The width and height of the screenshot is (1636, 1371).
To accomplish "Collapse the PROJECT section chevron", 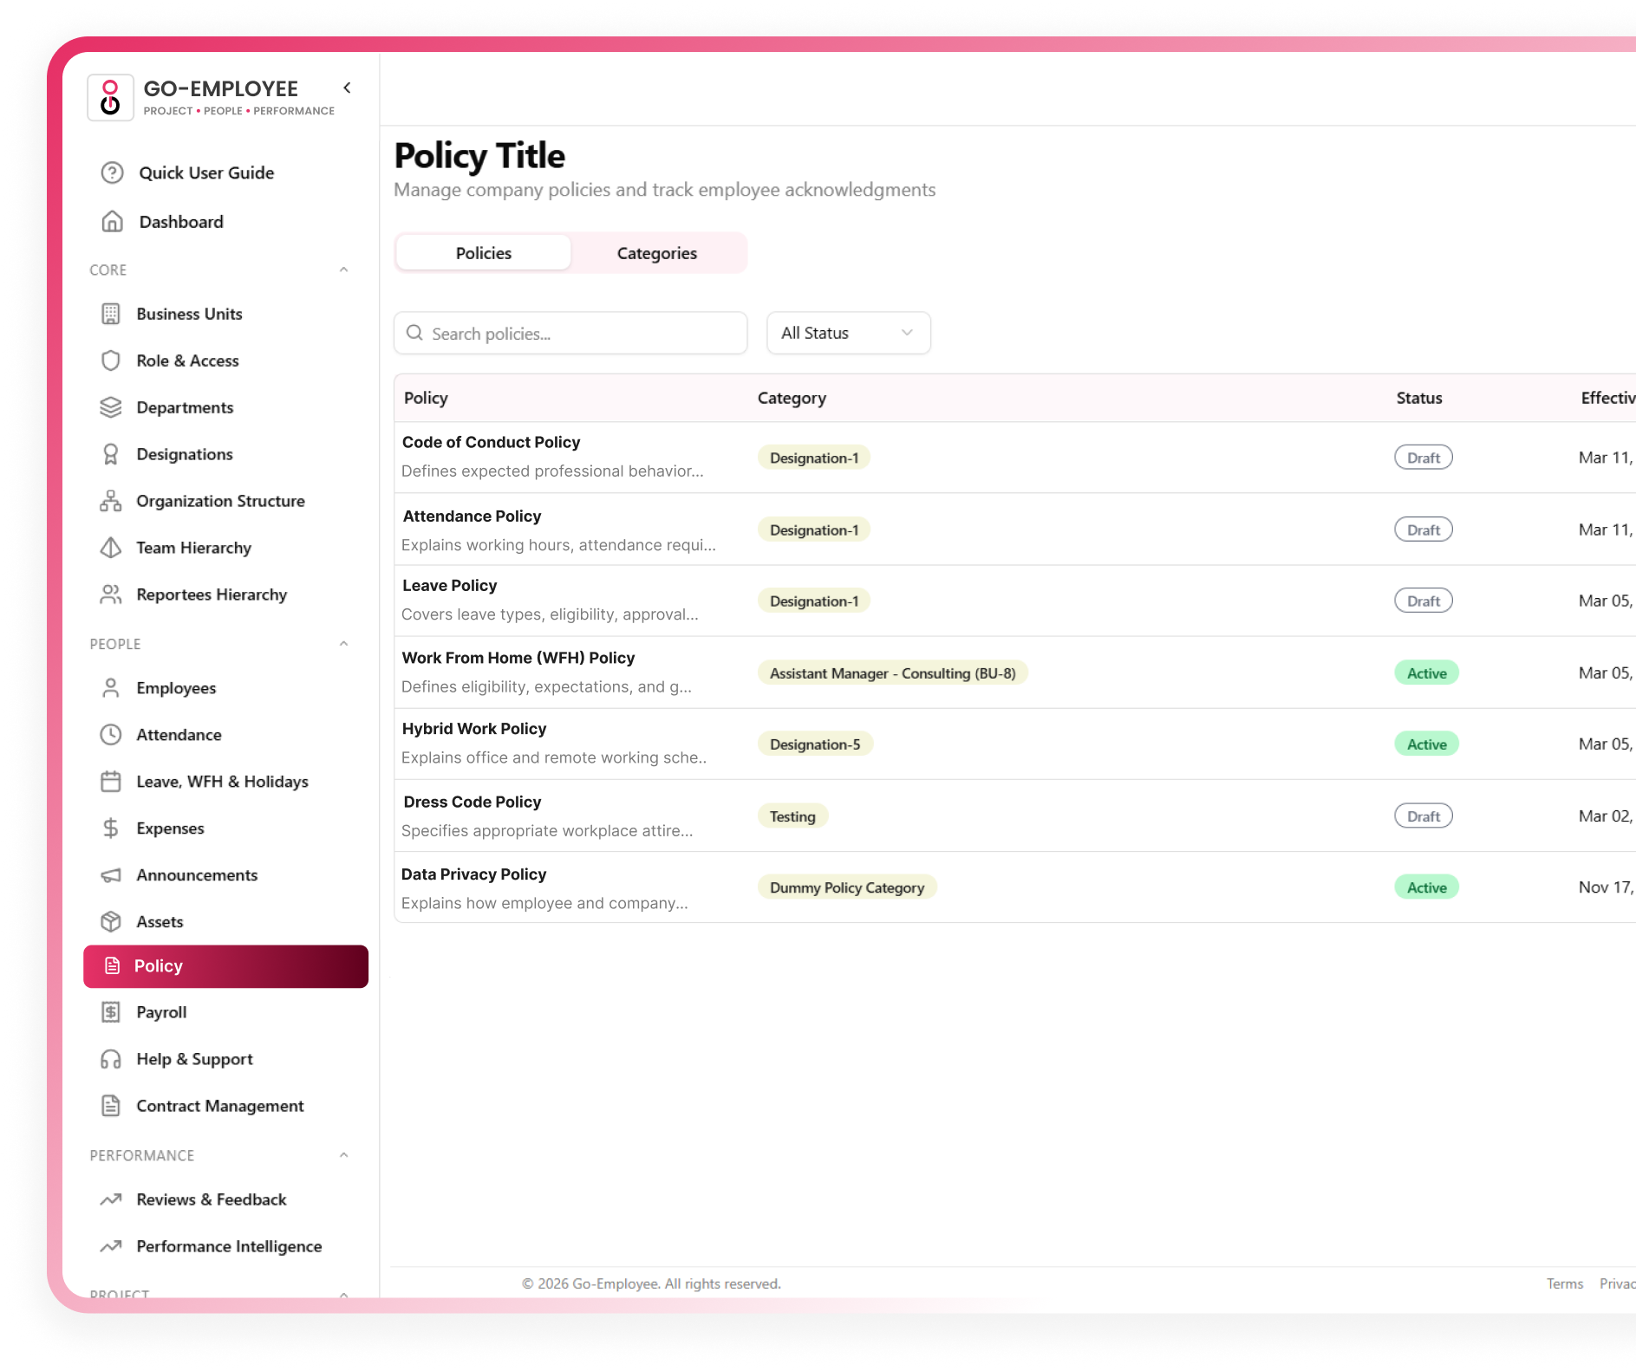I will (x=344, y=1295).
